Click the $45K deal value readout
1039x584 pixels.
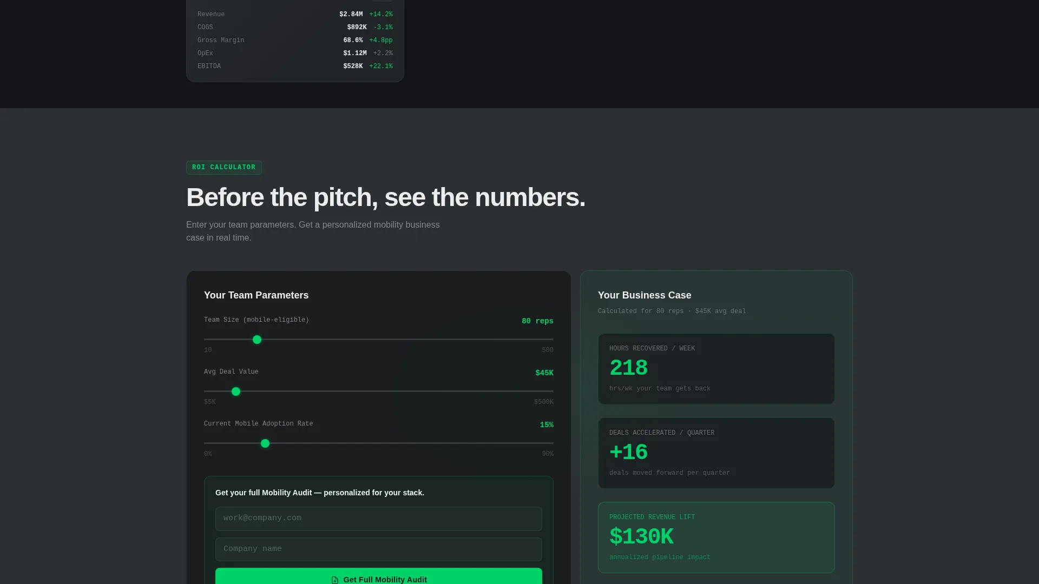point(544,373)
